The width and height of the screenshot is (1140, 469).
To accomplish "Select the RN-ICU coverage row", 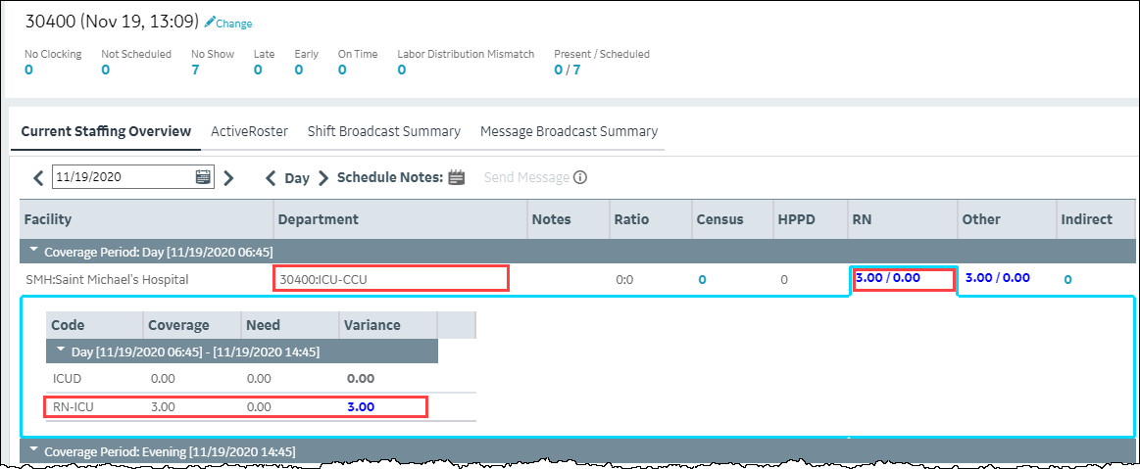I will click(x=235, y=406).
